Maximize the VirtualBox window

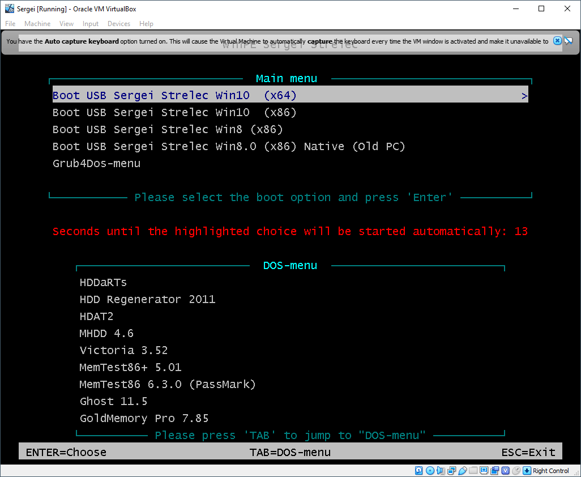[x=541, y=8]
